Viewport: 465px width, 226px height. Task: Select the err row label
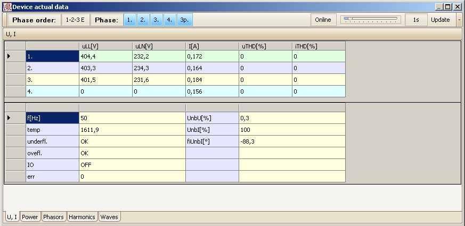point(52,177)
